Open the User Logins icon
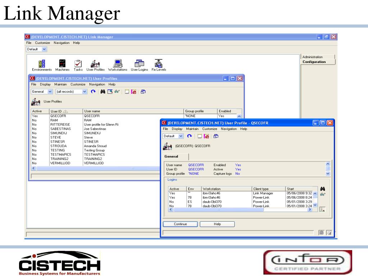Screen dimensions: 368x276 (x=139, y=65)
